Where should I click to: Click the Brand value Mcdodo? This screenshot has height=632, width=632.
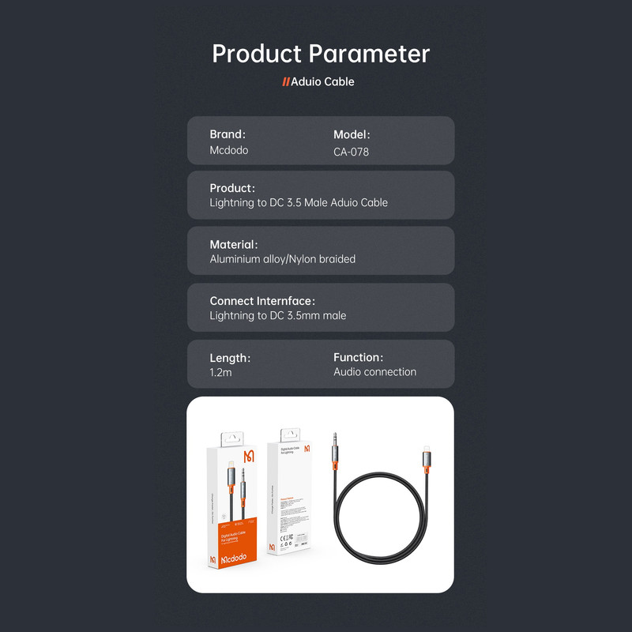(229, 151)
